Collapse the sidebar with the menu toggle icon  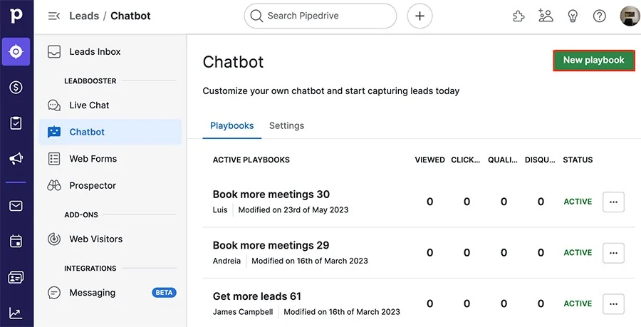click(53, 16)
